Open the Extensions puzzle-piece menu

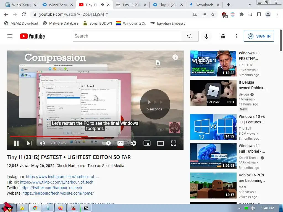[x=241, y=14]
